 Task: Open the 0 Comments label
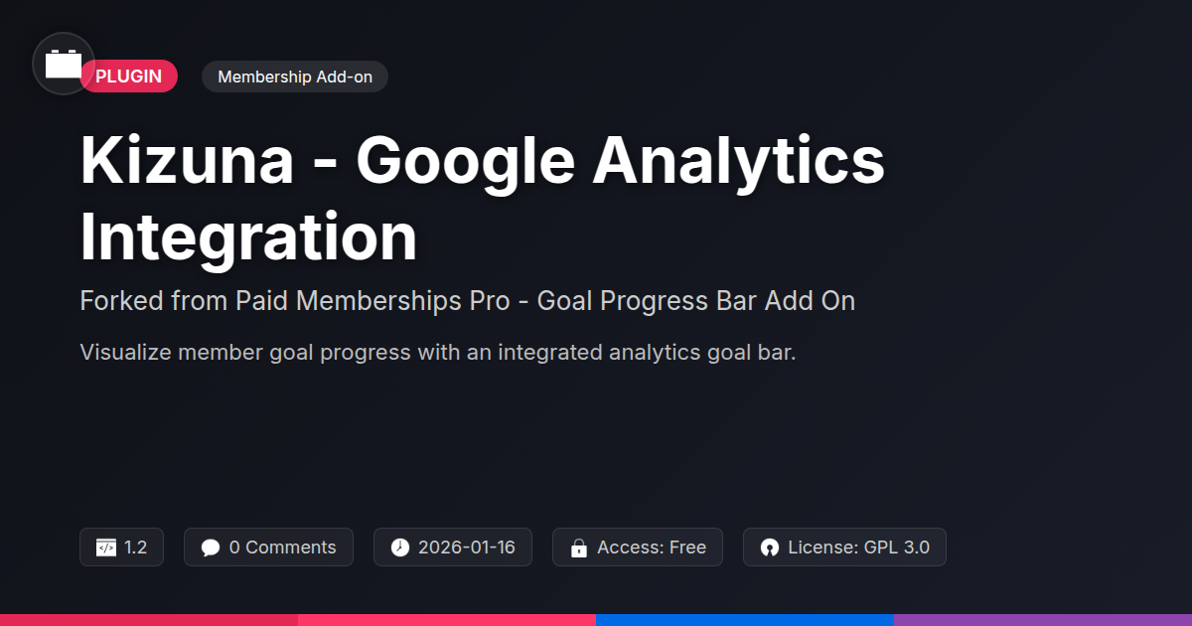pyautogui.click(x=282, y=548)
